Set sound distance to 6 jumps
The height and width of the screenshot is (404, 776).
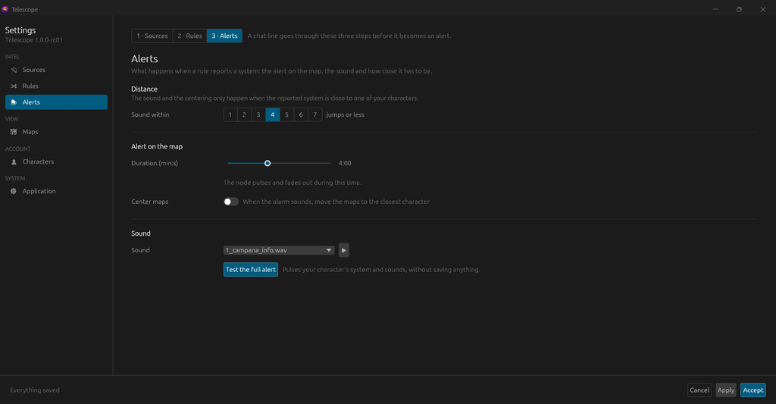pyautogui.click(x=301, y=114)
